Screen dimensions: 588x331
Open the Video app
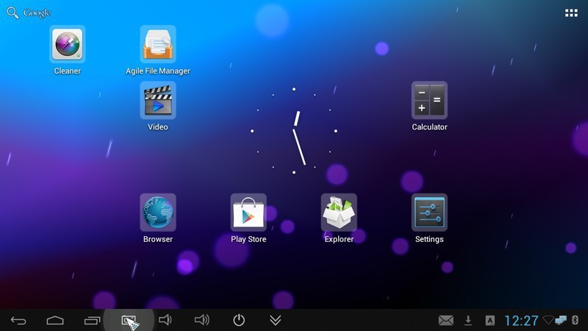click(158, 101)
